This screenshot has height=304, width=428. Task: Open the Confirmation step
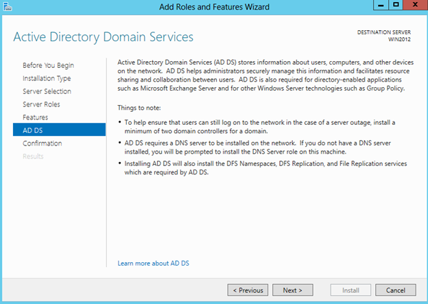point(42,143)
